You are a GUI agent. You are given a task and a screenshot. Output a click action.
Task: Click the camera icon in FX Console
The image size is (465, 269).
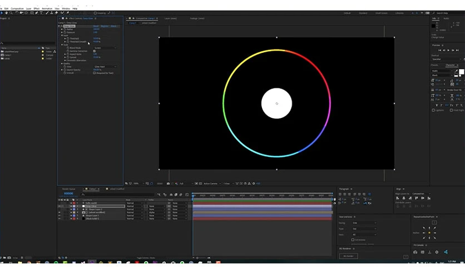415,252
